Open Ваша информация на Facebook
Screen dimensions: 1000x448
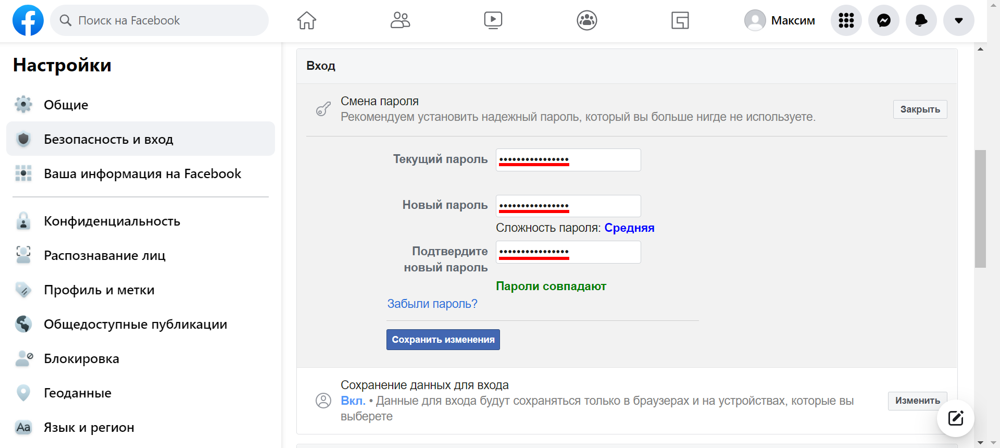coord(141,173)
